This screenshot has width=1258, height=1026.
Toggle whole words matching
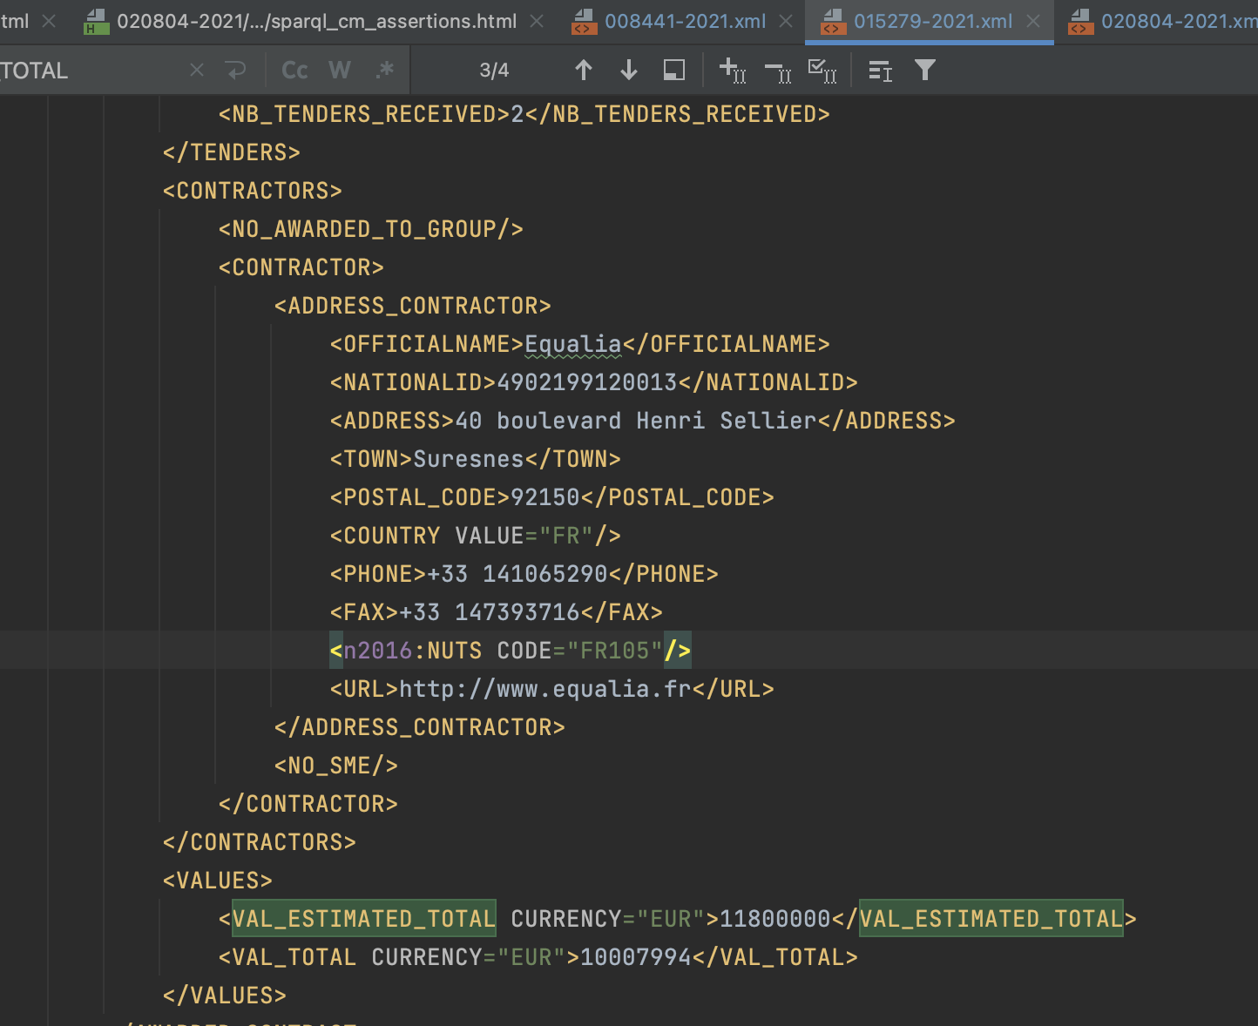click(340, 70)
